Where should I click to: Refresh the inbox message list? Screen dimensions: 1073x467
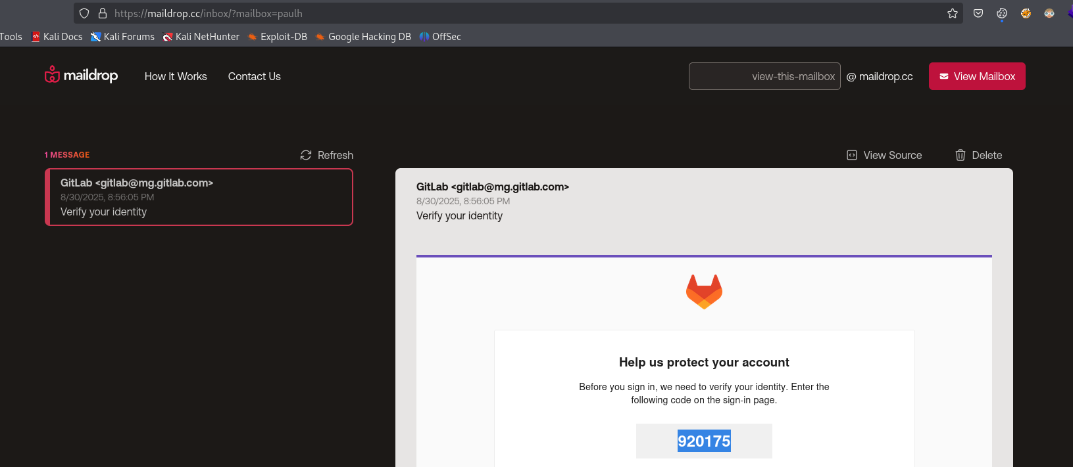[x=327, y=155]
